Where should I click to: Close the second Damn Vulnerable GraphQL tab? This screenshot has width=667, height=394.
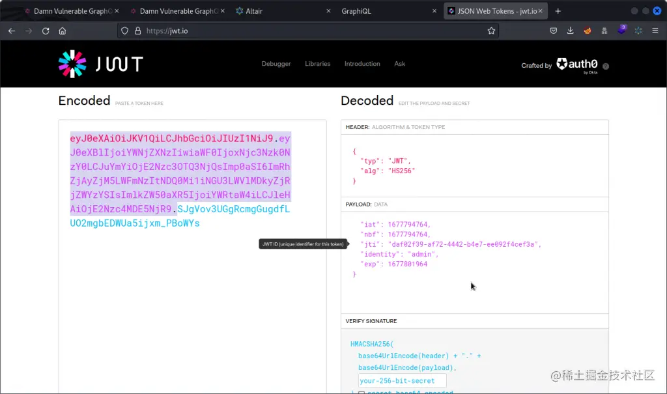223,11
